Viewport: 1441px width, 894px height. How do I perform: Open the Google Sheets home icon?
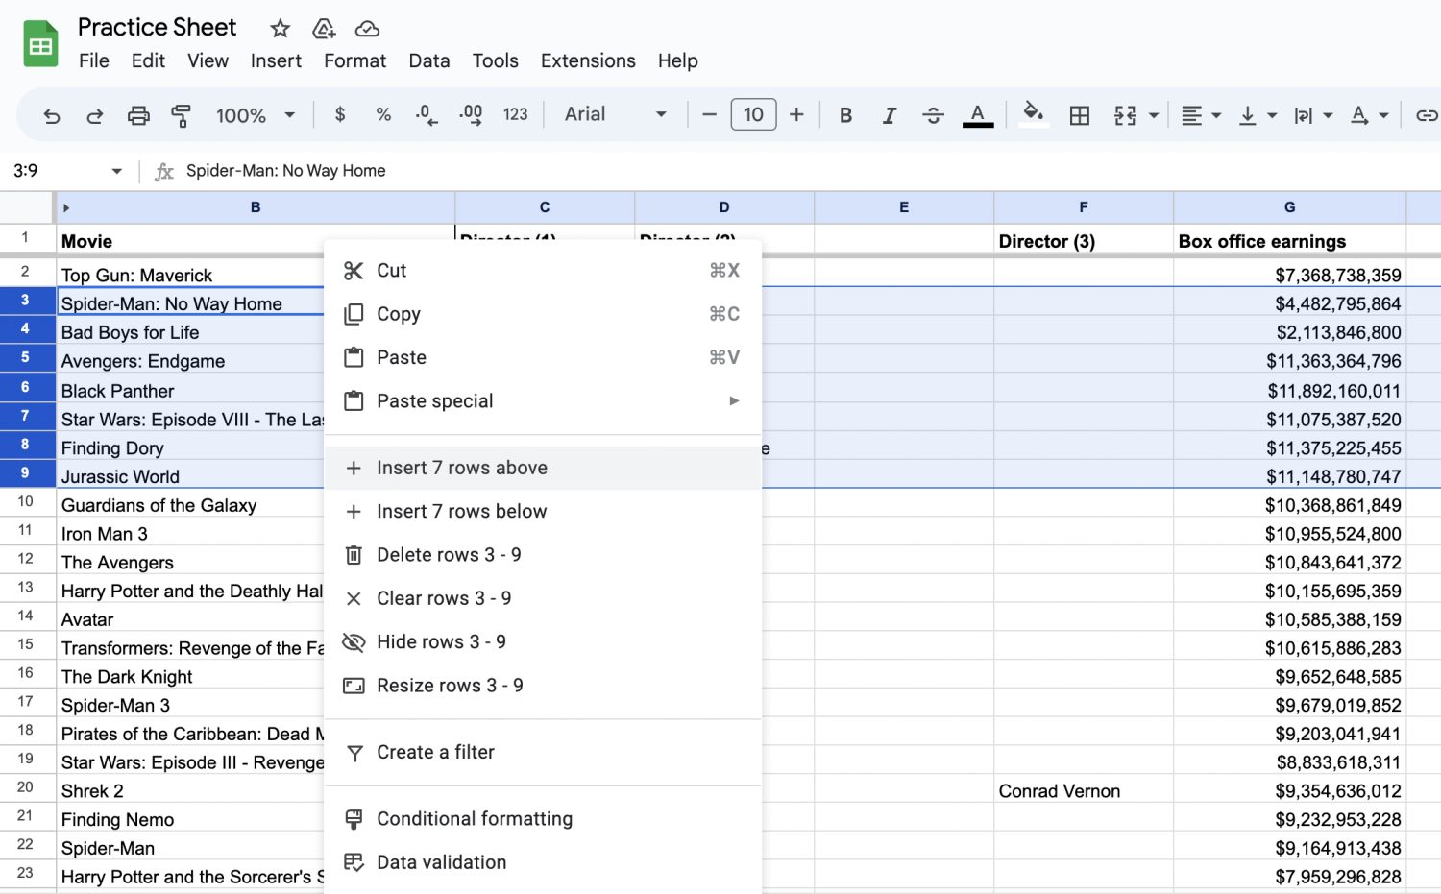[40, 44]
